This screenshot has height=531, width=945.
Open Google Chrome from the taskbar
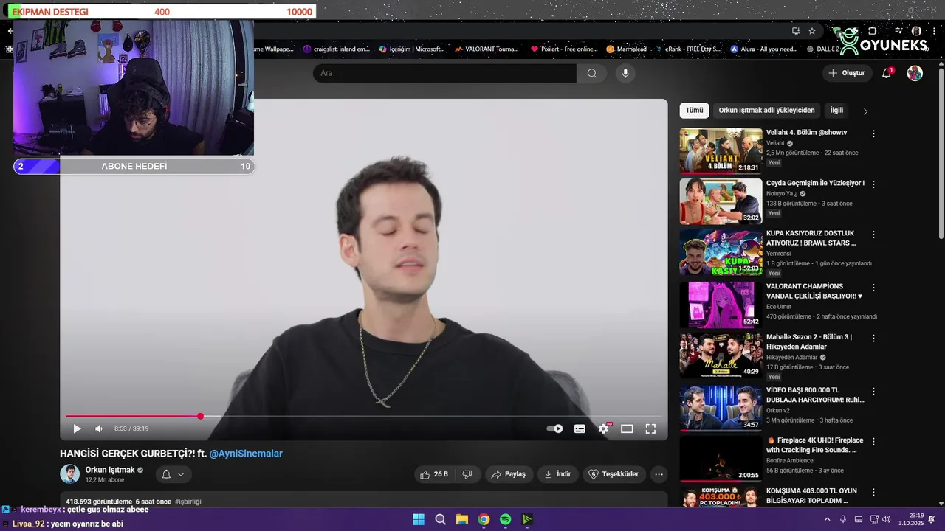click(484, 519)
